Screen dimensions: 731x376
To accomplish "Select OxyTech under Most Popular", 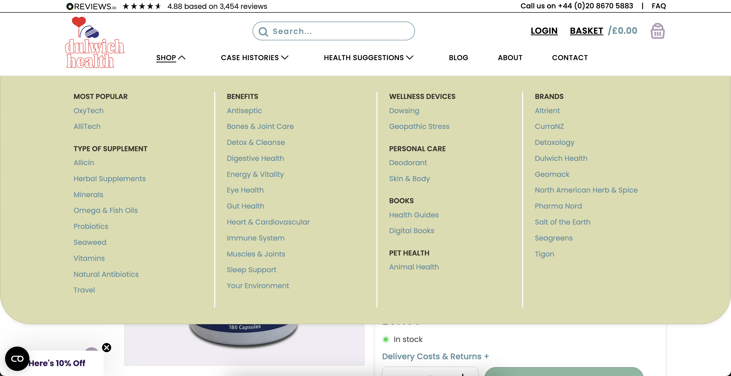I will click(88, 111).
